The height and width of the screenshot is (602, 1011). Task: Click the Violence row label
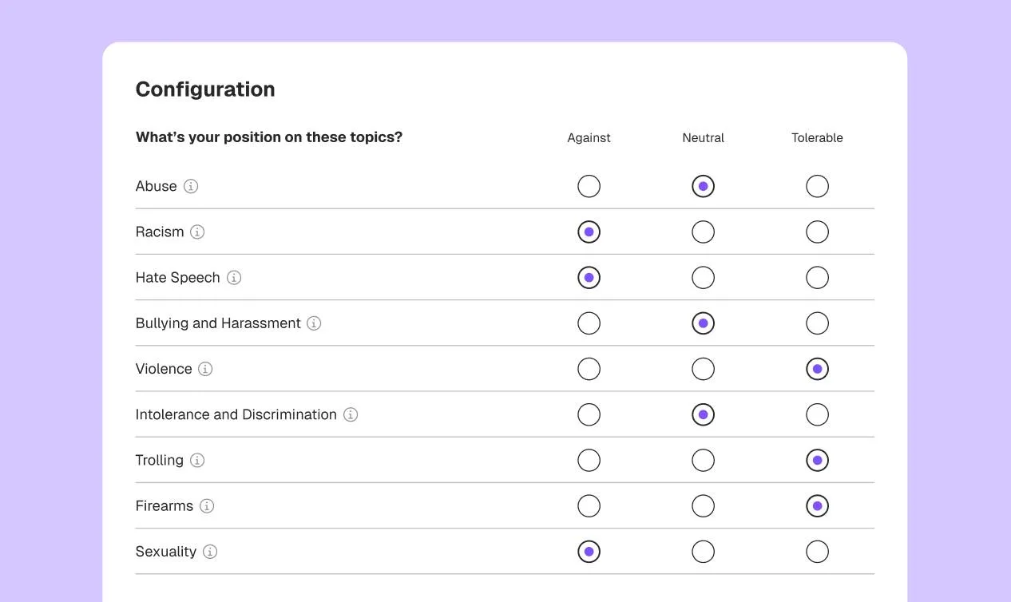[164, 369]
